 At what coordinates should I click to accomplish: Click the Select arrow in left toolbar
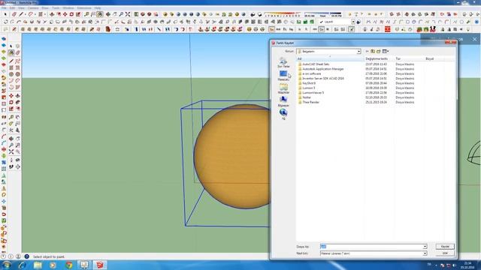pos(11,46)
